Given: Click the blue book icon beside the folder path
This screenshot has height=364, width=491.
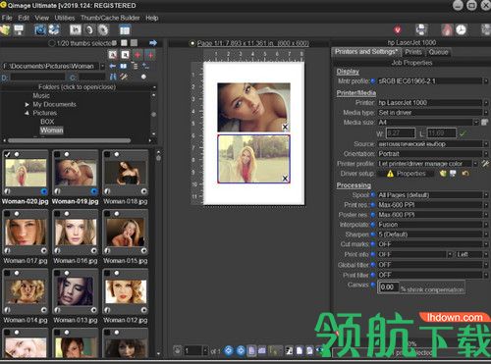Looking at the screenshot, I should point(124,67).
